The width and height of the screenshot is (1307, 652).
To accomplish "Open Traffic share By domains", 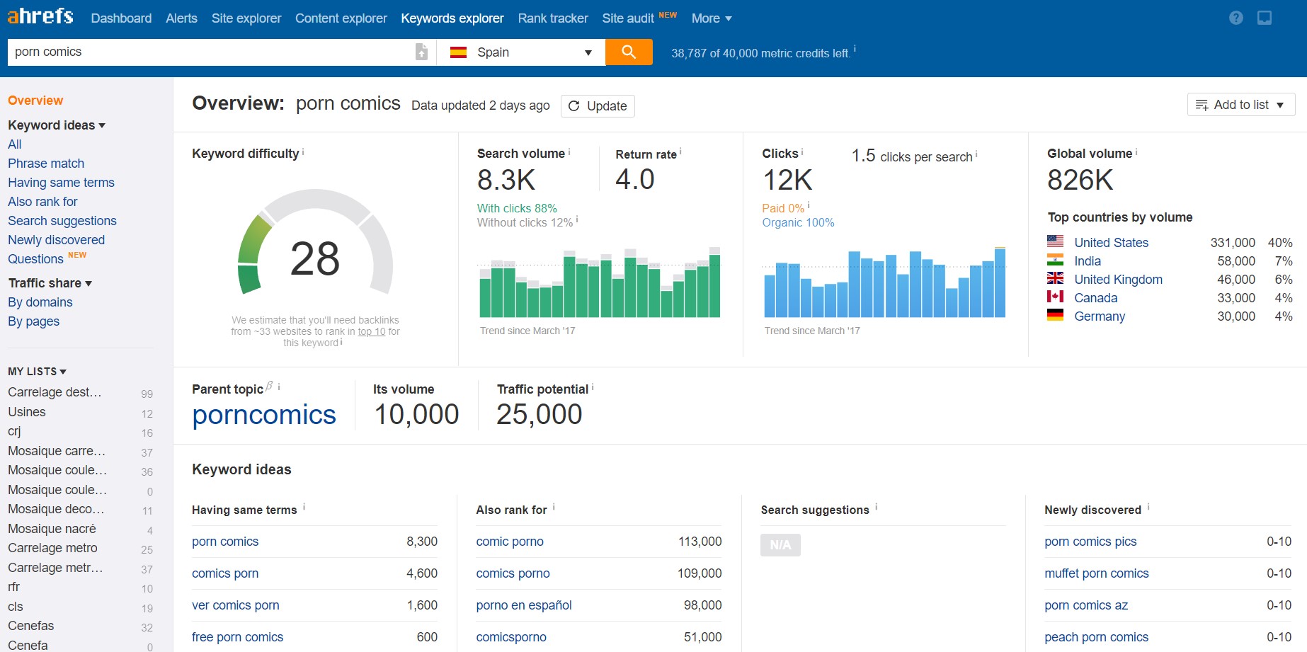I will tap(40, 302).
